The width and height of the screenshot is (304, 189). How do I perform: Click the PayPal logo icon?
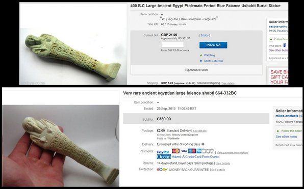tap(163, 152)
